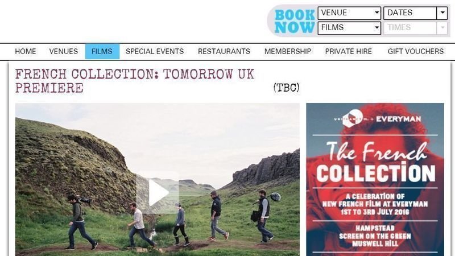The height and width of the screenshot is (256, 455).
Task: Go to Gift Vouchers
Action: (x=416, y=51)
